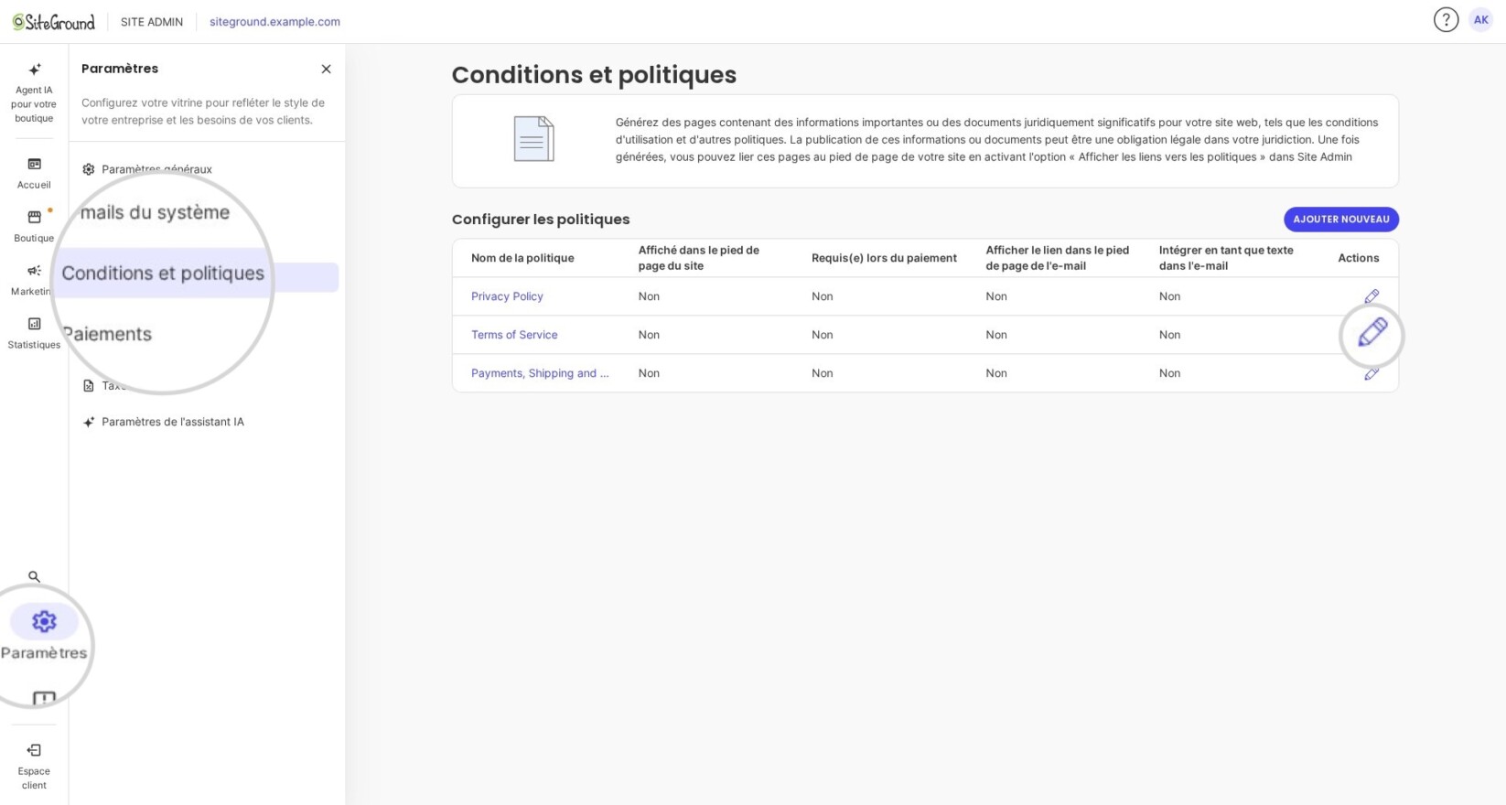Open the Marketing megaphone section
1506x805 pixels.
(x=34, y=280)
